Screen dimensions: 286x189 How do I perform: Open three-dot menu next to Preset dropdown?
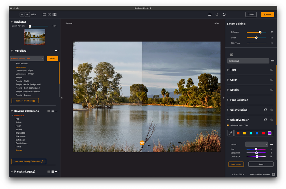[x=271, y=144]
